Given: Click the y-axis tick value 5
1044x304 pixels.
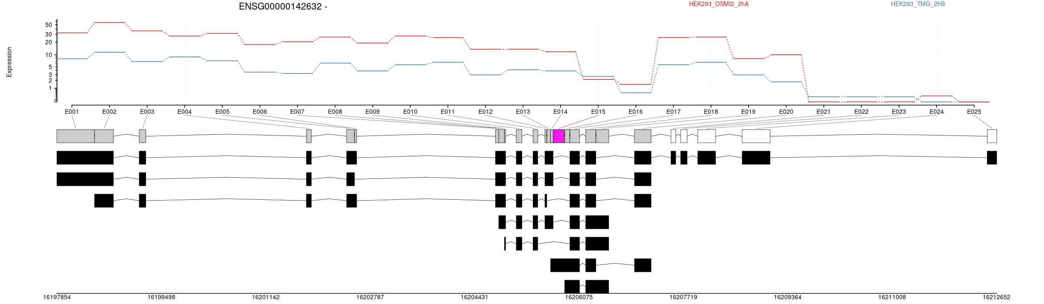Looking at the screenshot, I should (50, 67).
